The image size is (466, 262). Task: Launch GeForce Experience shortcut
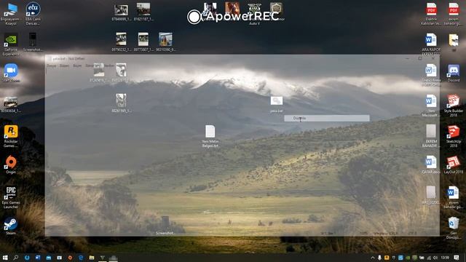(11, 44)
